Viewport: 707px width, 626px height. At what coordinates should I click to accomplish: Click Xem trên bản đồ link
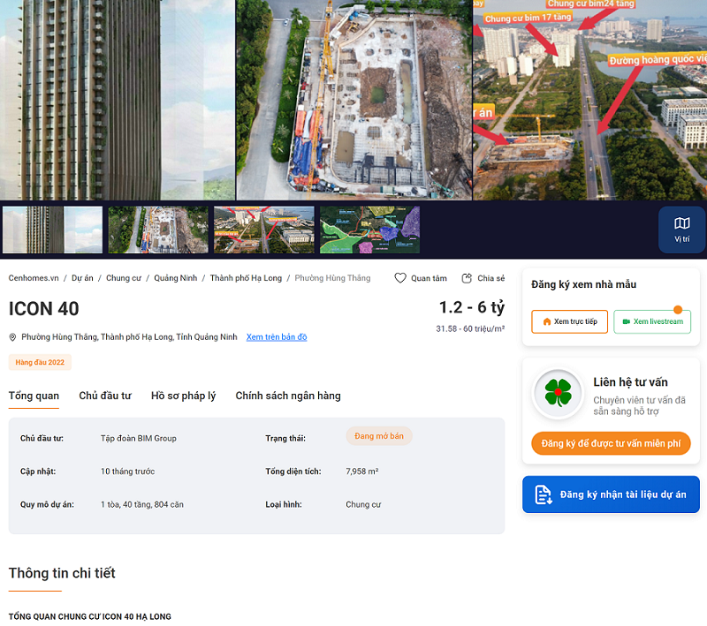click(277, 337)
